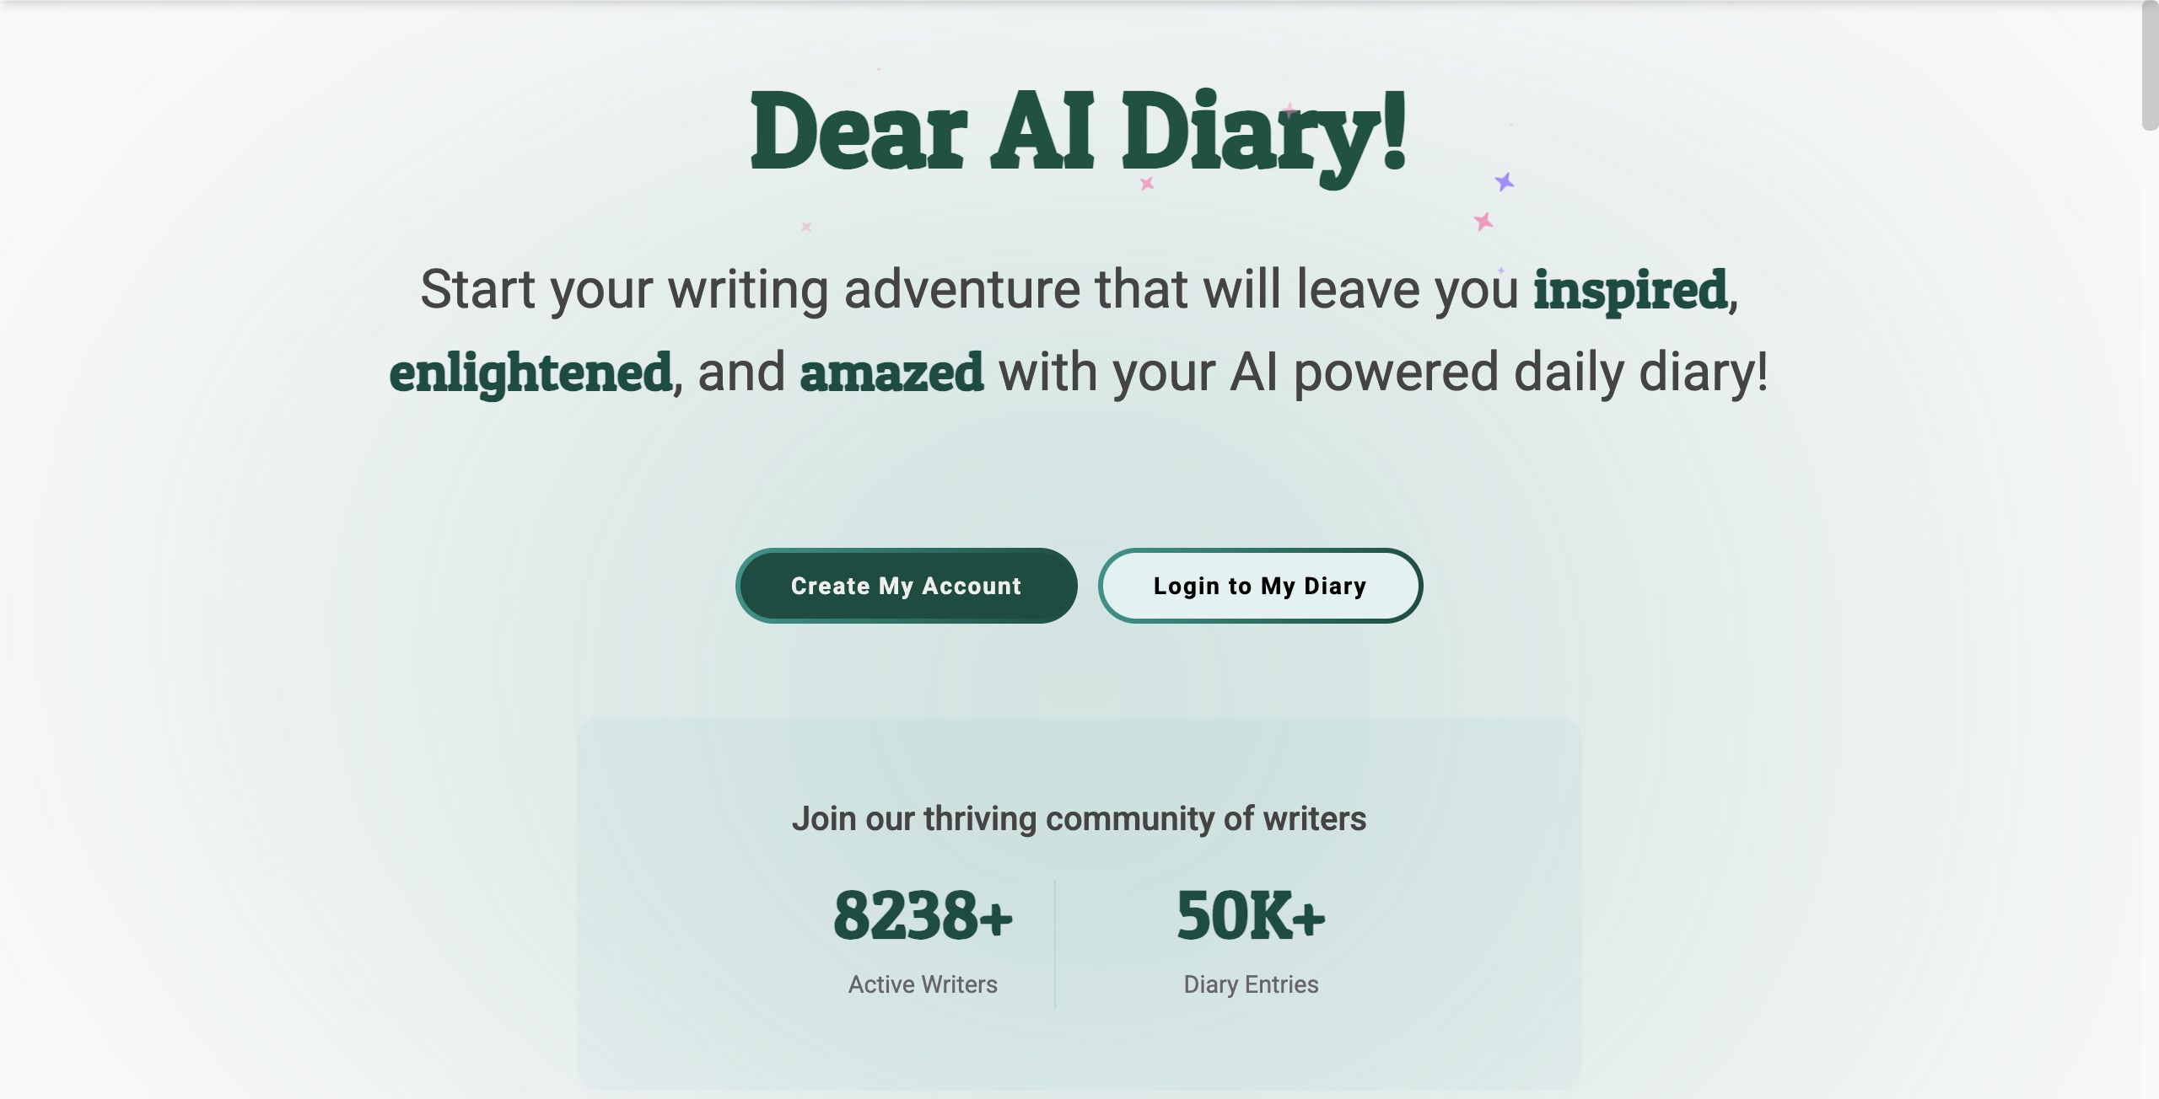This screenshot has height=1099, width=2159.
Task: Click the bold word amazed
Action: (891, 373)
